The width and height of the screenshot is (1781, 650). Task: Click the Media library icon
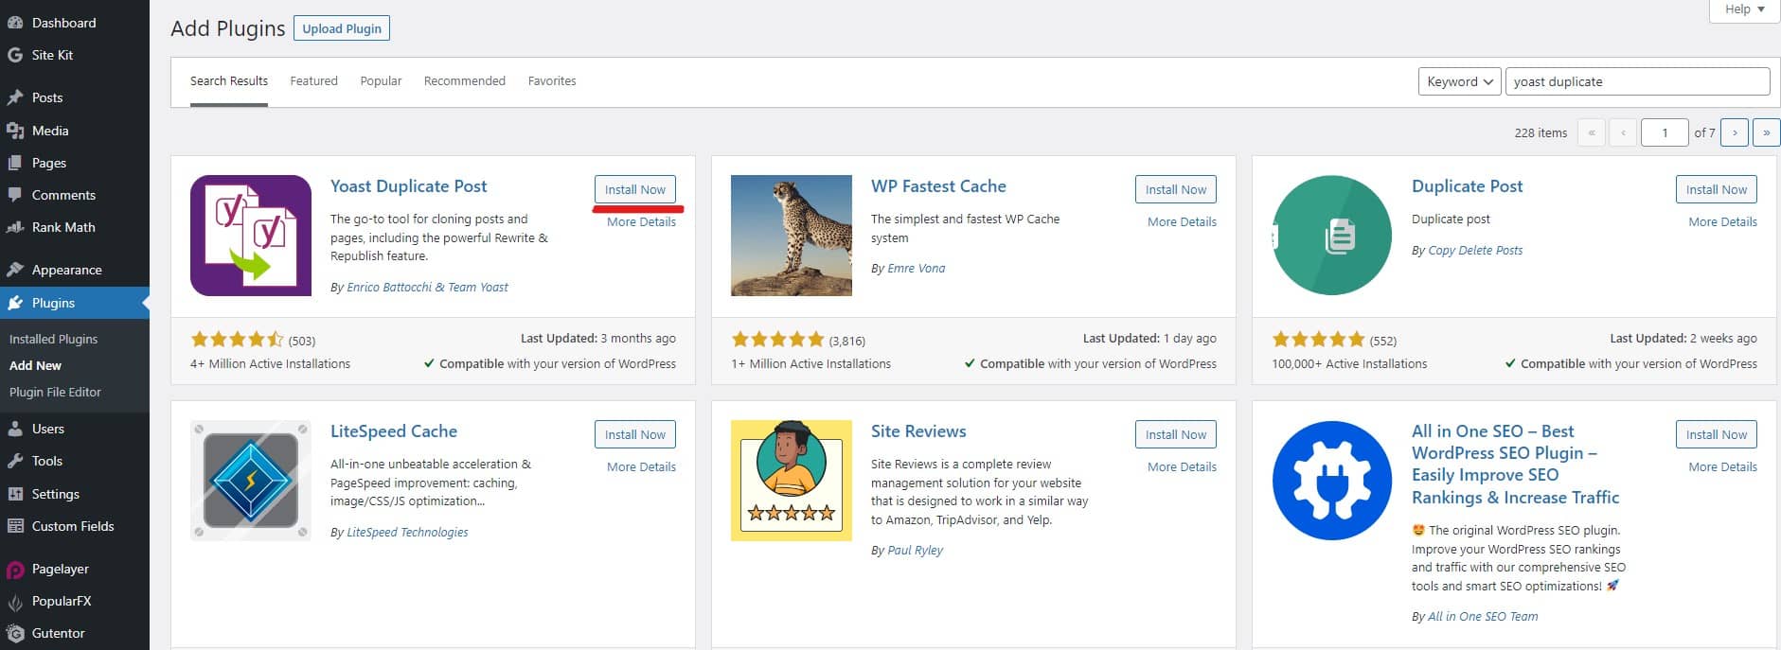tap(15, 131)
